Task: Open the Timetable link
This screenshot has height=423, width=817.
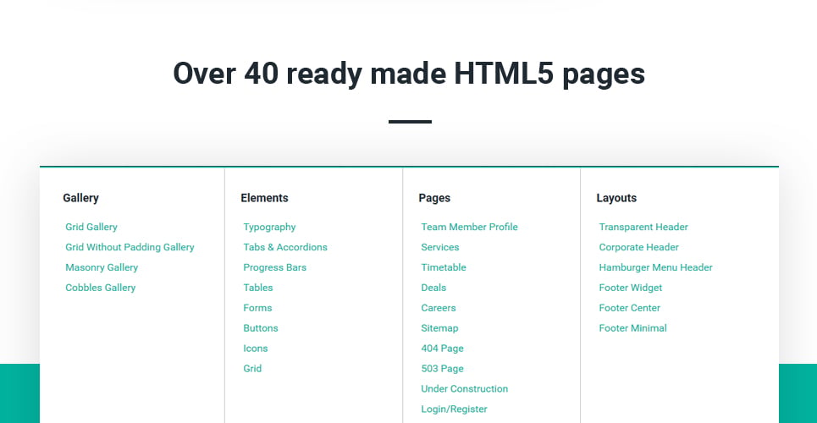Action: click(x=444, y=268)
